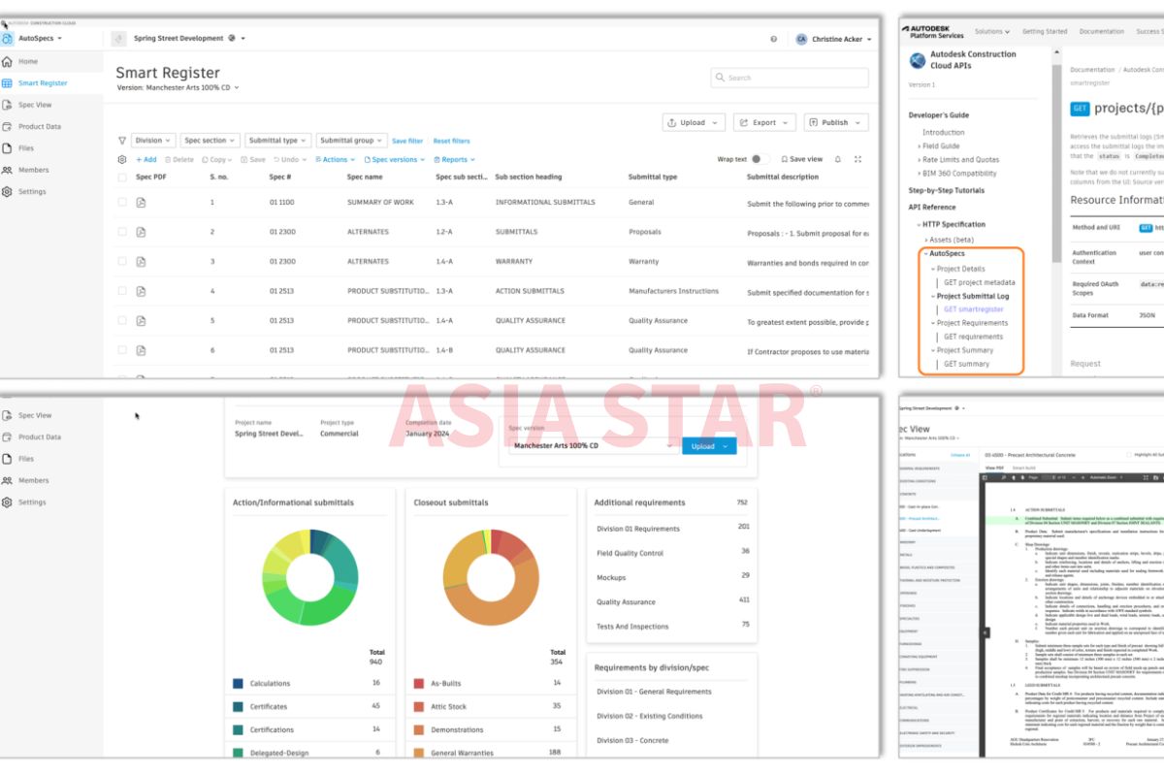
Task: Open Spec PDF for row 6
Action: pos(141,350)
